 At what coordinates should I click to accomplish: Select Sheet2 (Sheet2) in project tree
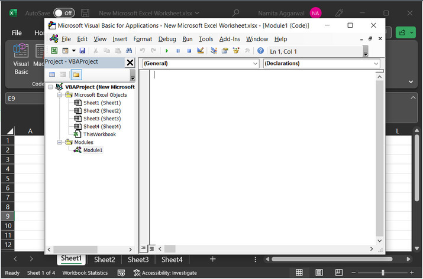click(102, 110)
